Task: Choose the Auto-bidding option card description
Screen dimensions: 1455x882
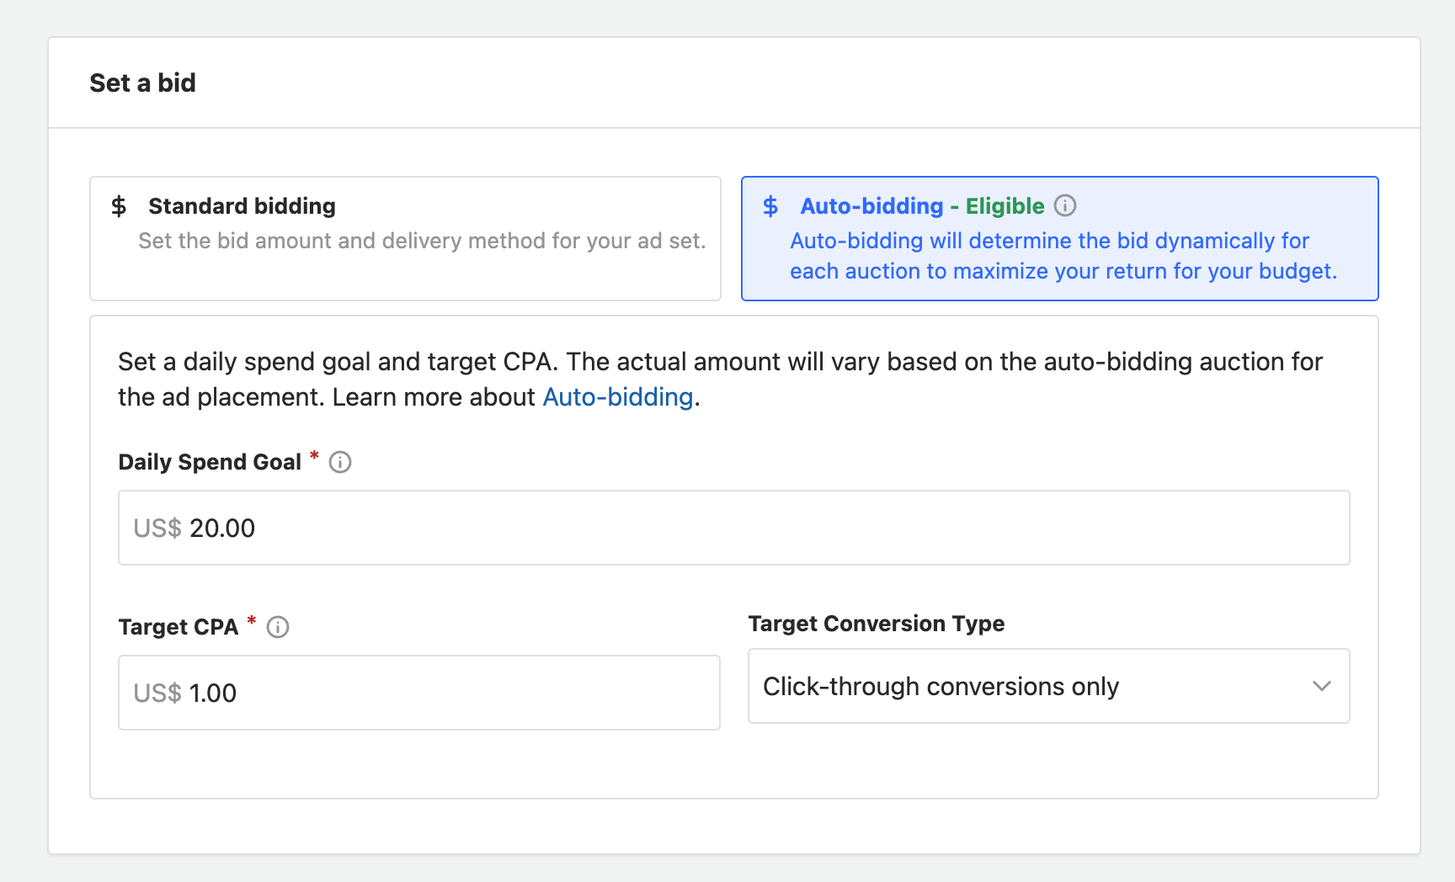Action: tap(1063, 256)
